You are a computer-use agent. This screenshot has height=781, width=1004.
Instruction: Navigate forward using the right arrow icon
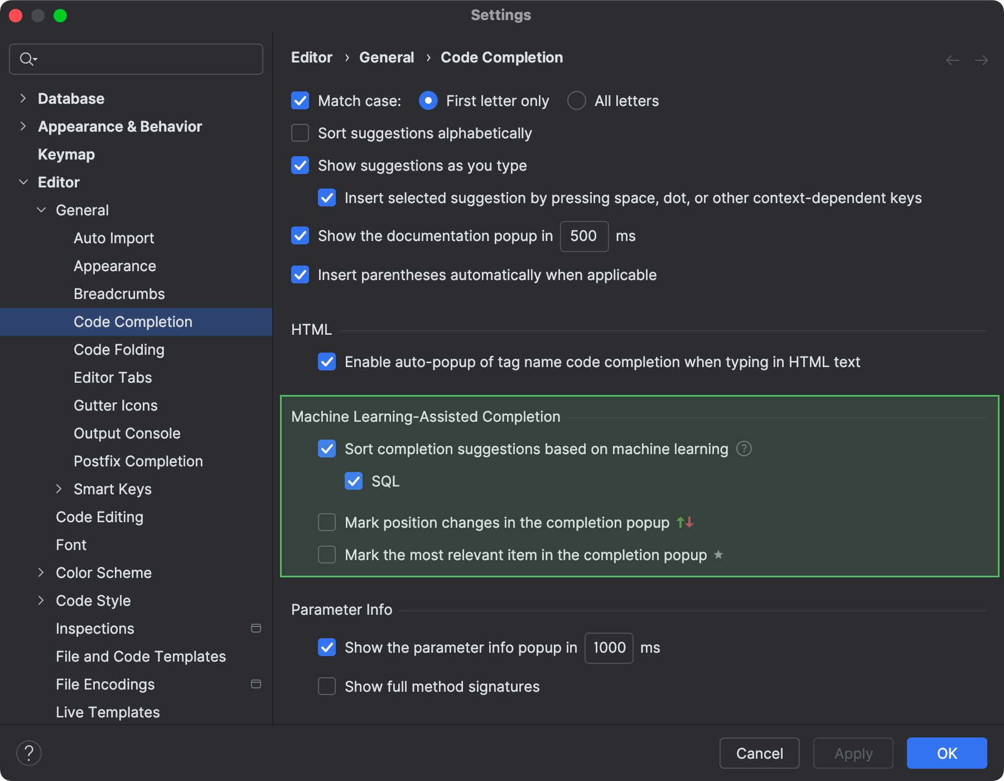(982, 60)
